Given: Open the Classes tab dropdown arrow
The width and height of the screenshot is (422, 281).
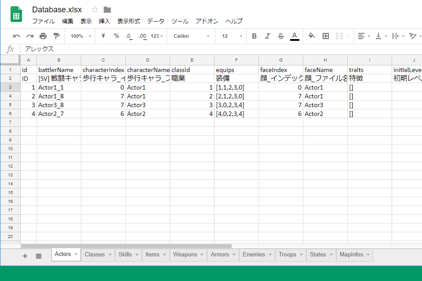Looking at the screenshot, I should pyautogui.click(x=110, y=254).
